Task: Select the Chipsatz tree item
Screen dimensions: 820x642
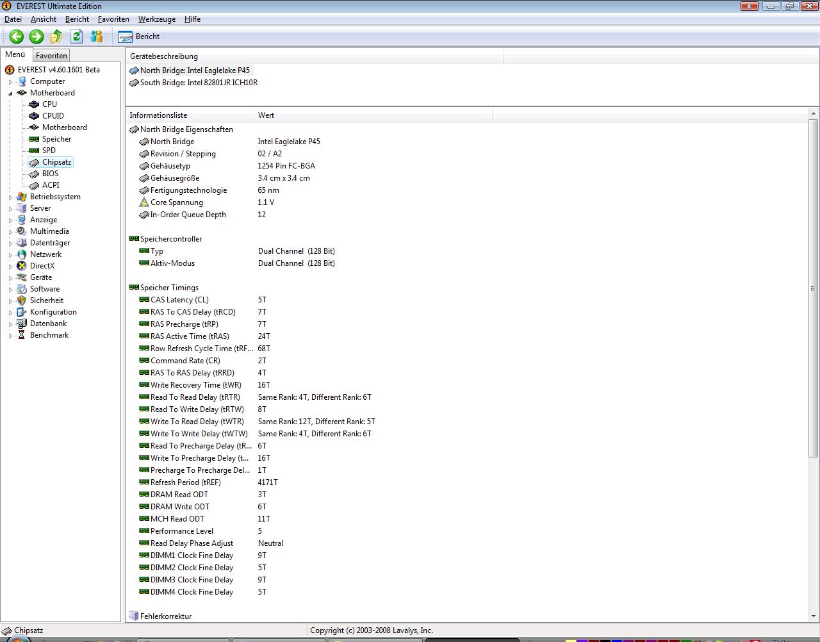Action: [56, 162]
